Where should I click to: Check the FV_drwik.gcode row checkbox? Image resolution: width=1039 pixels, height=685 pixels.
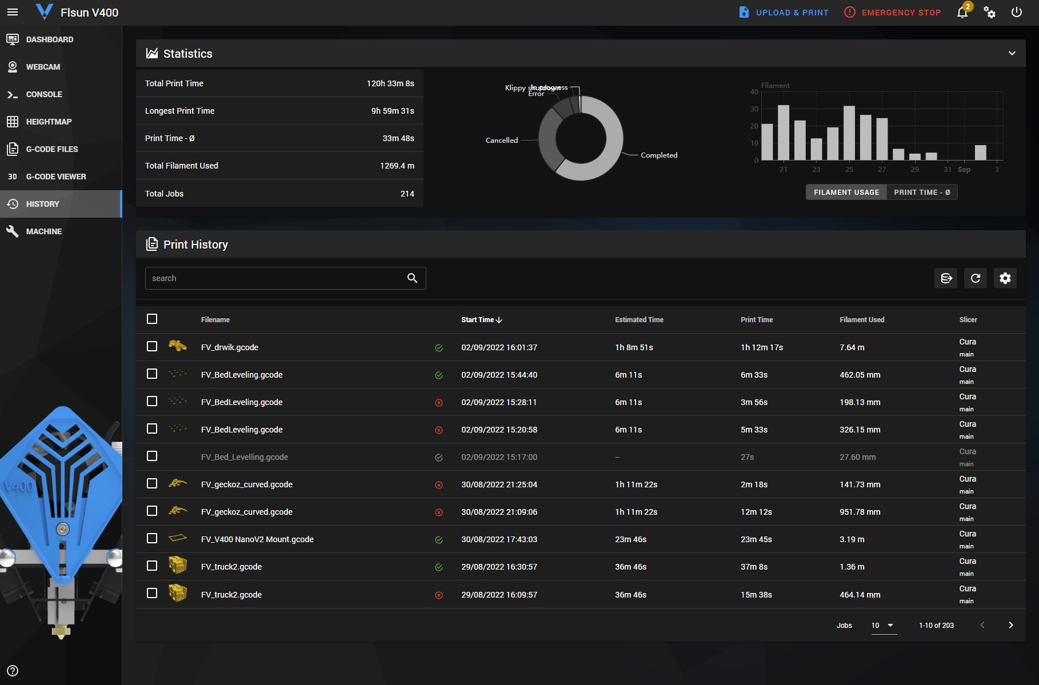[152, 346]
